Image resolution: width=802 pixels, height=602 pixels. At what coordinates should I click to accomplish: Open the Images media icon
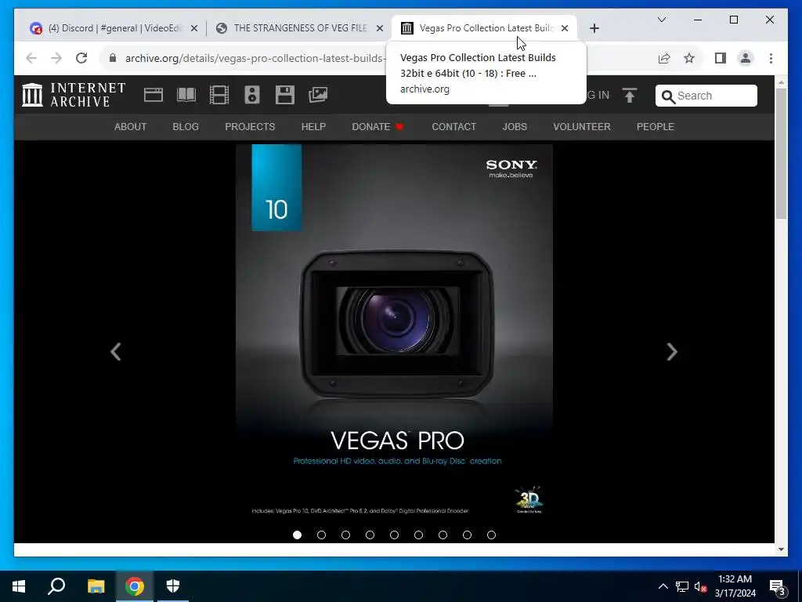318,95
